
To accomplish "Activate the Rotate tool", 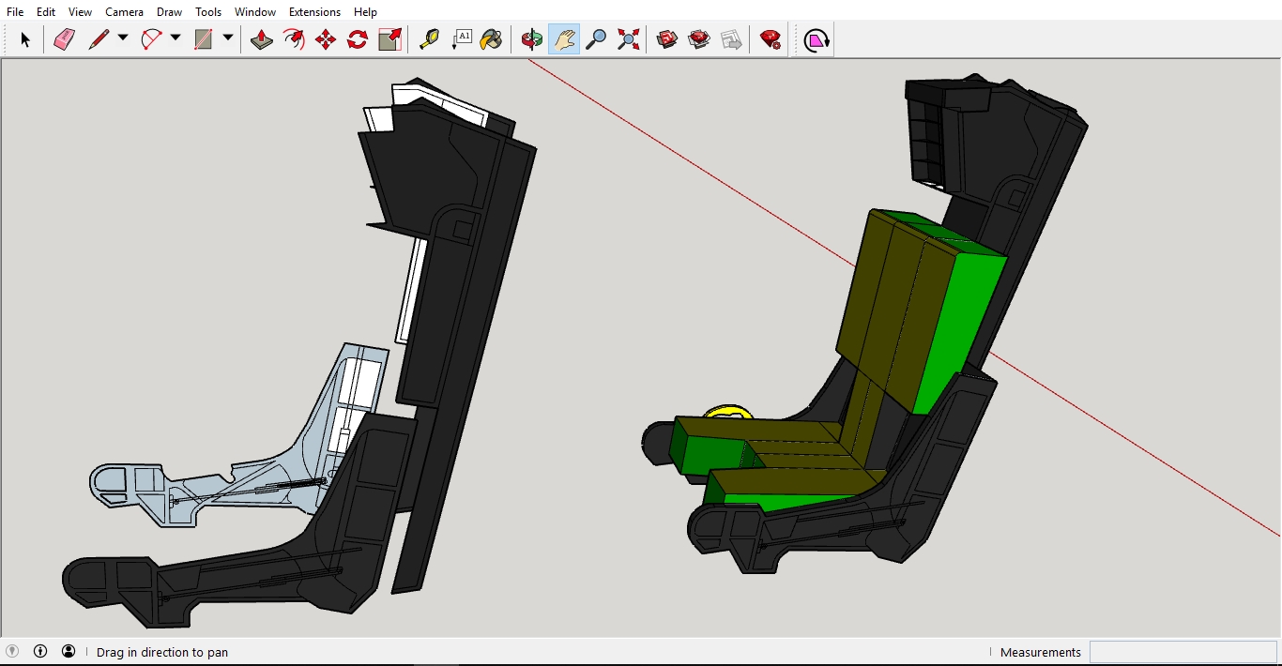I will tap(358, 39).
